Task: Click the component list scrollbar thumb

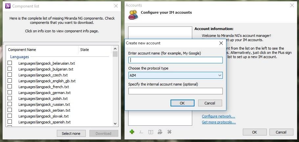Action: (x=115, y=54)
